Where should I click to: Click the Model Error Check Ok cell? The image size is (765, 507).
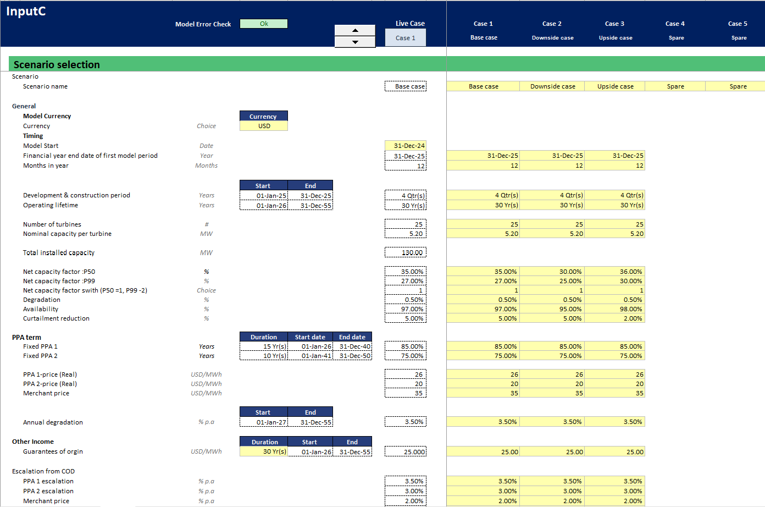pos(264,24)
